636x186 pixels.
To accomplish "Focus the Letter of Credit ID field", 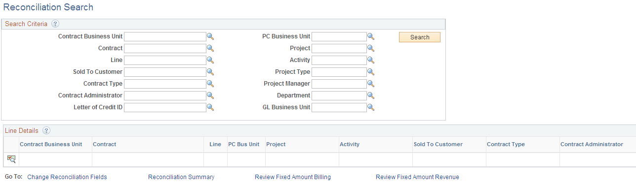I will tap(165, 107).
